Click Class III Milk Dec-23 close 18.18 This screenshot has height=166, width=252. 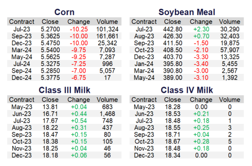pos(50,155)
